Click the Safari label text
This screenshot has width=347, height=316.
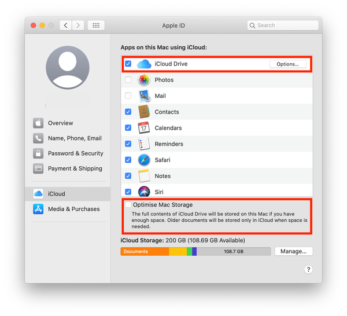coord(163,160)
